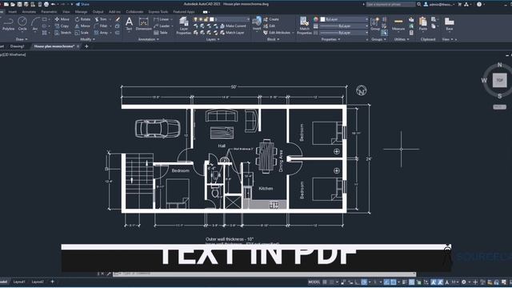Click the ViewCube TOP face
Viewport: 512px width, 288px height.
click(499, 80)
